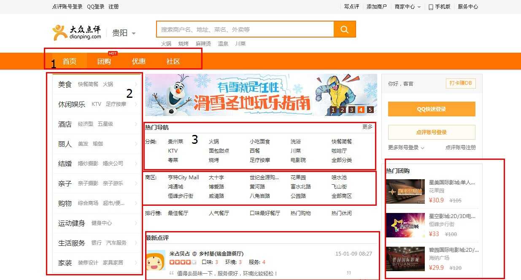Screen dimensions: 521x280
Task: Click QQ登录 in top bar
Action: pos(96,7)
